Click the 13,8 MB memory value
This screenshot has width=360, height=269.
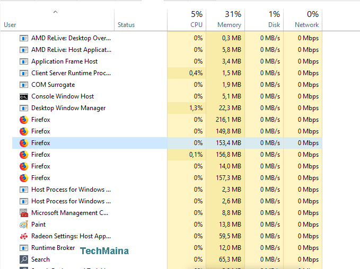point(230,225)
